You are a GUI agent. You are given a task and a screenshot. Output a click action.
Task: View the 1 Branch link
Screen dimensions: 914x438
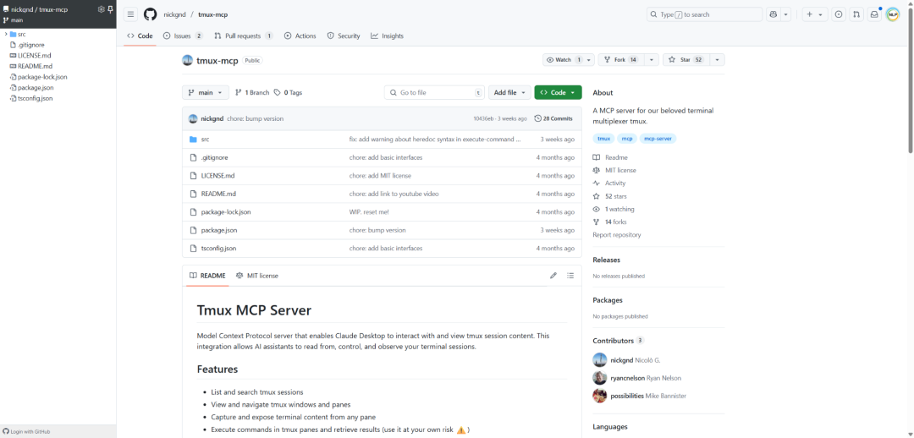252,93
